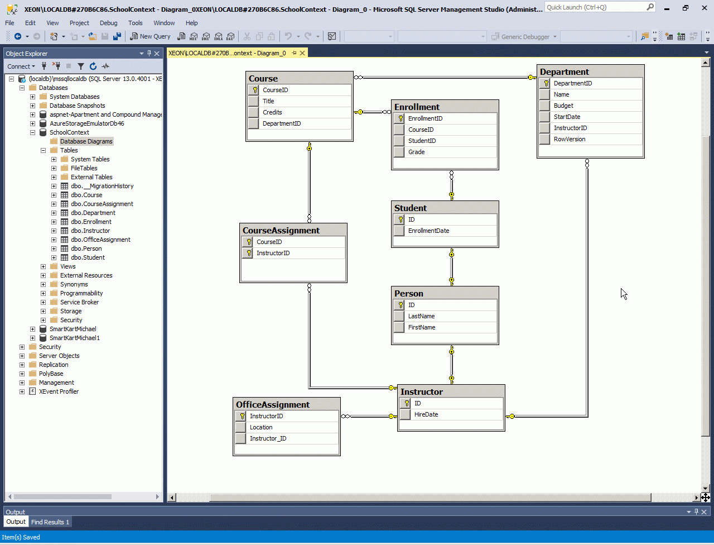
Task: Open the Connect dropdown in Object Explorer
Action: click(x=21, y=66)
